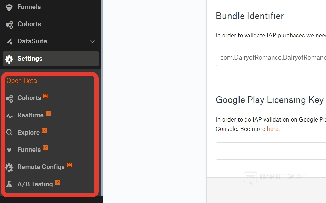Click the Remote Configs gear icon
This screenshot has width=326, height=203.
tap(9, 168)
